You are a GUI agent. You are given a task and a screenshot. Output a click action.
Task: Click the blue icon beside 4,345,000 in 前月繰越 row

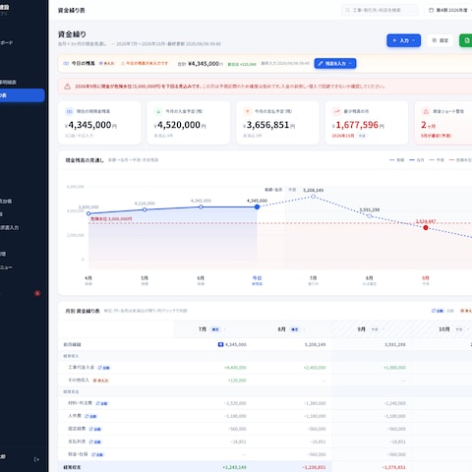coord(220,344)
